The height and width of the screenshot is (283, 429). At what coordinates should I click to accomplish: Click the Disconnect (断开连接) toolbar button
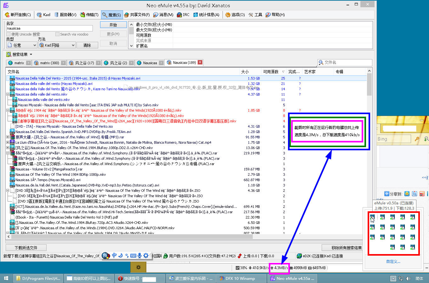click(x=18, y=15)
